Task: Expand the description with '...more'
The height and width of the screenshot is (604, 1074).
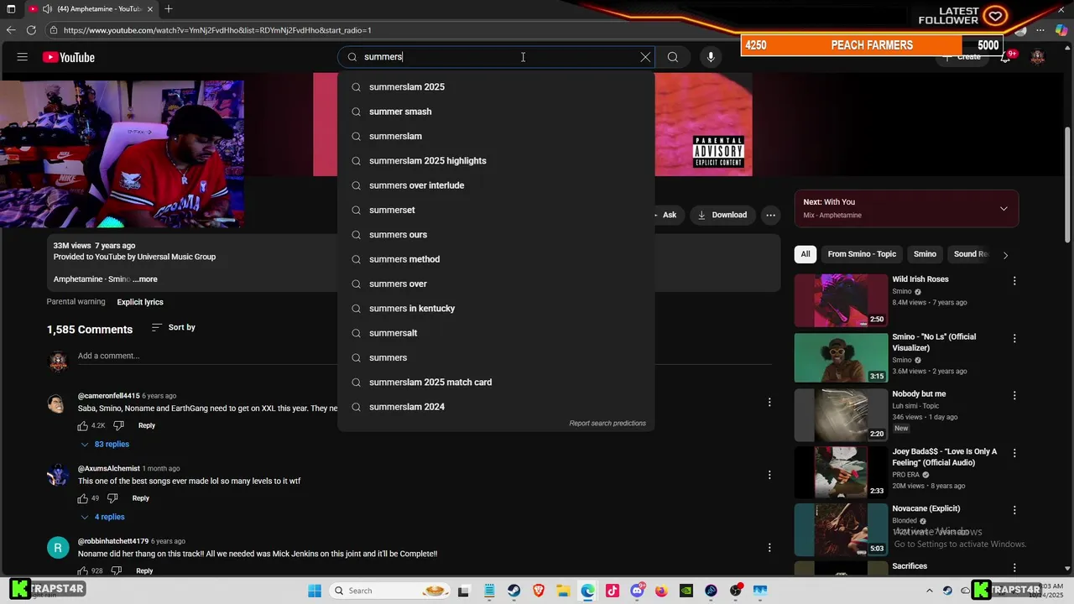Action: 144,279
